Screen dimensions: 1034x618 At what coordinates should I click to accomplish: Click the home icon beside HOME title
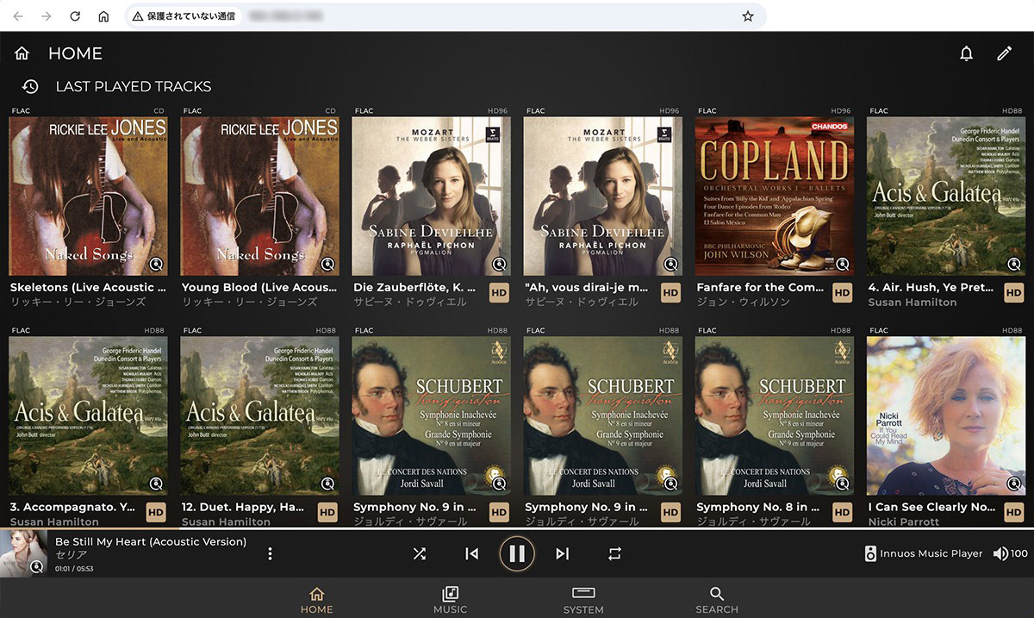click(22, 53)
